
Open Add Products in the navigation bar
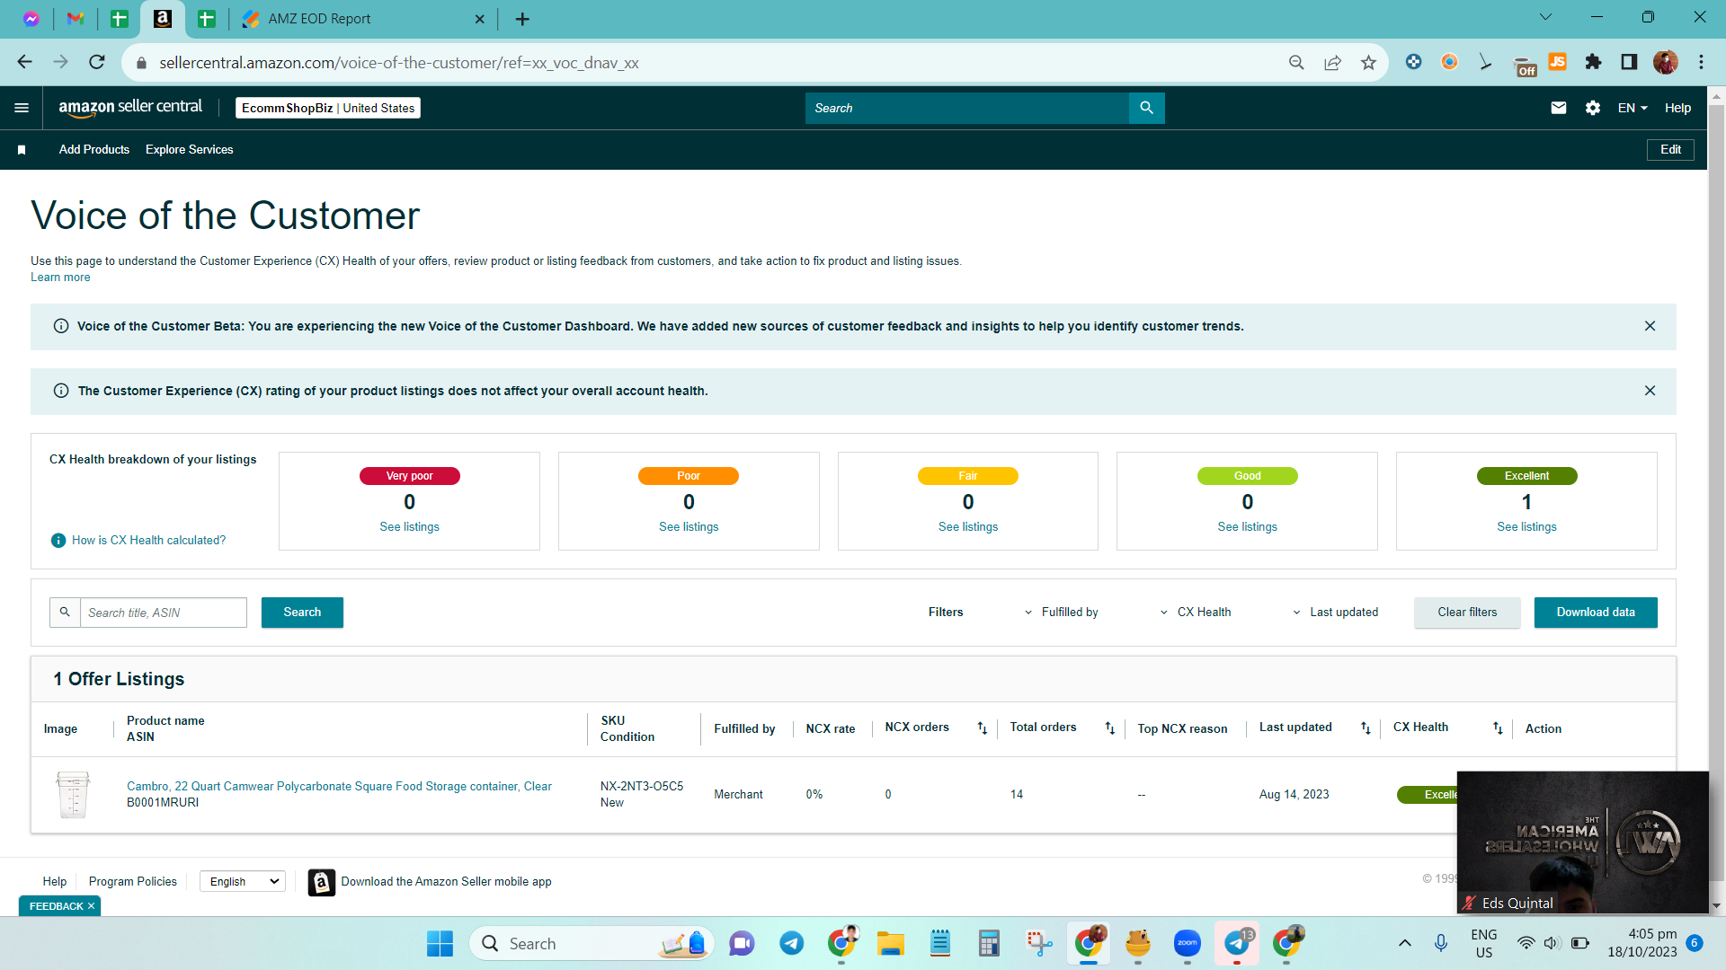pyautogui.click(x=94, y=150)
